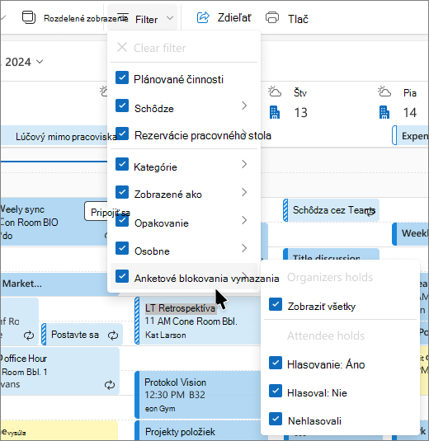
Task: Toggle the Anketové blokovania vymazania checkbox
Action: [122, 276]
